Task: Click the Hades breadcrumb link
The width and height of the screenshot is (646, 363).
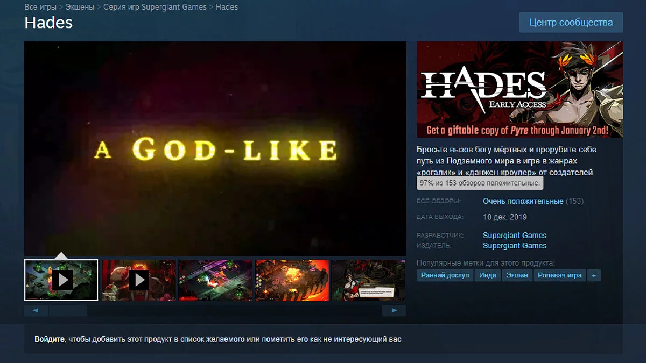Action: (x=227, y=7)
